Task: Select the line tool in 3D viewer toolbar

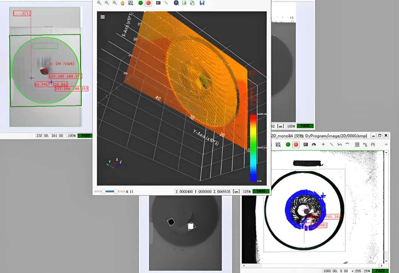Action: tap(166, 3)
